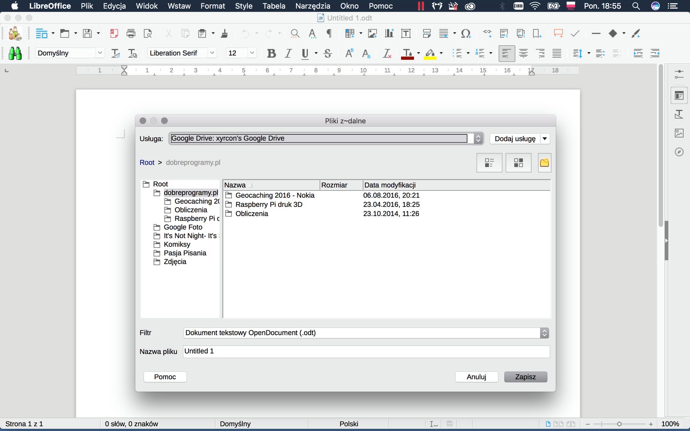Select Google Foto folder in tree

coord(183,227)
